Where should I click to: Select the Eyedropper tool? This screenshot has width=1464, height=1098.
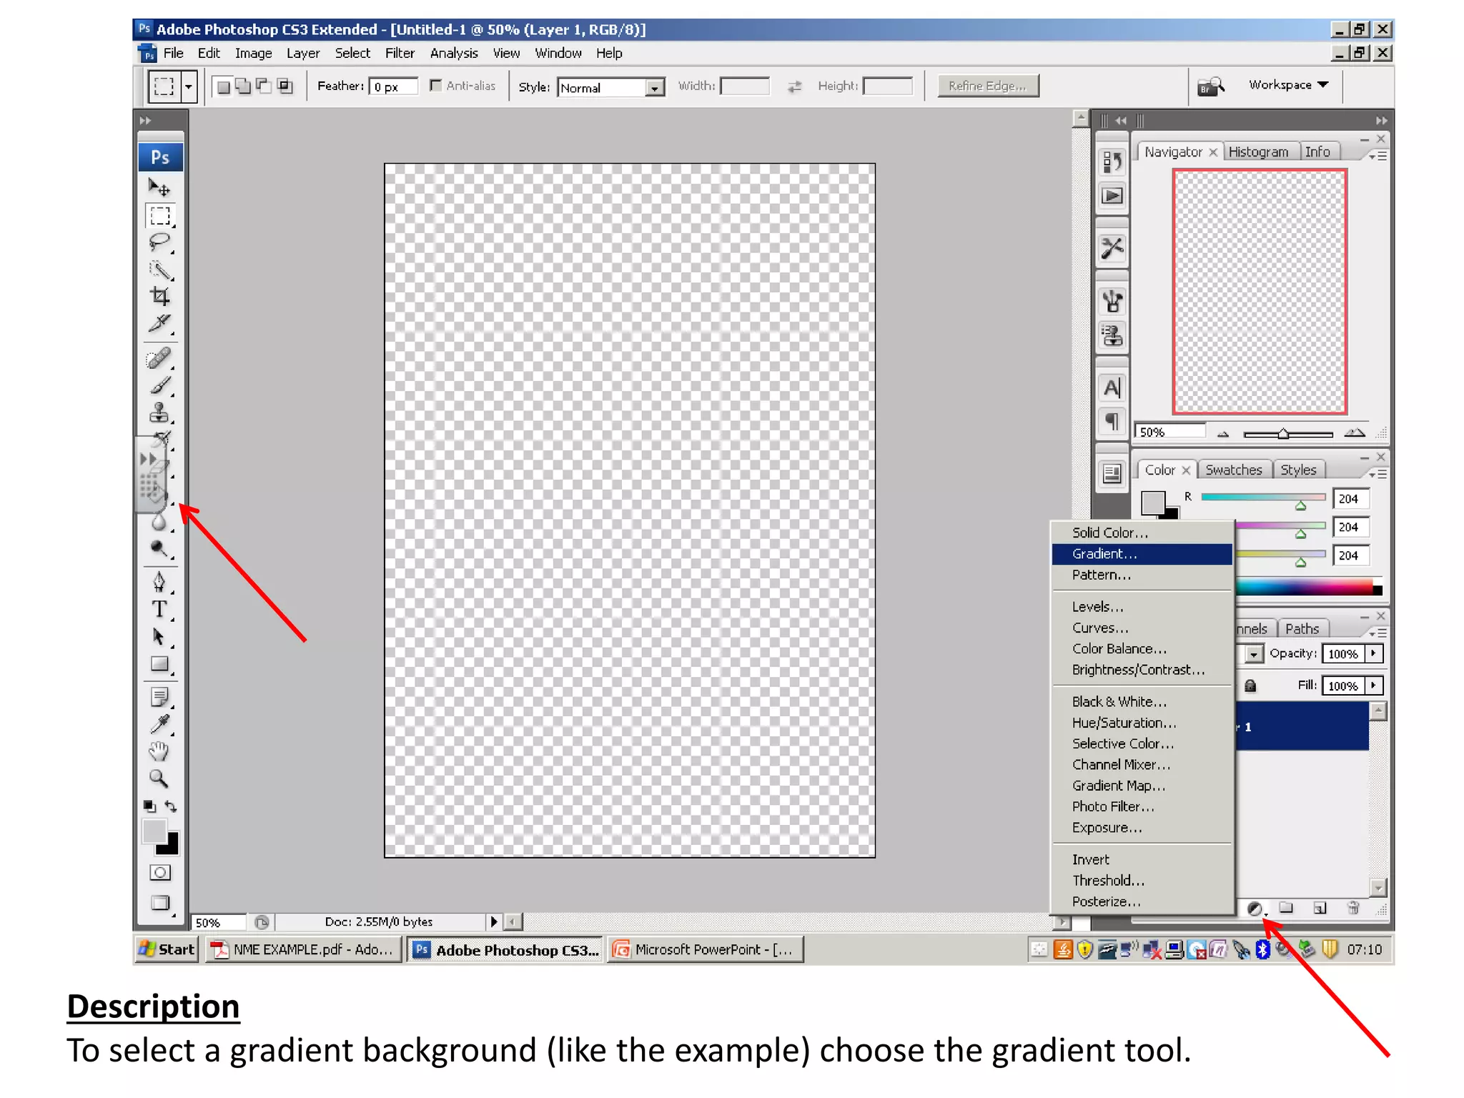pos(159,724)
